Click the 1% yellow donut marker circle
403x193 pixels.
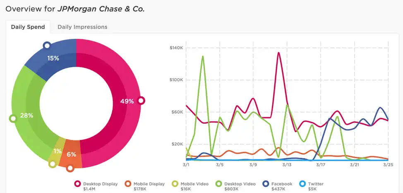53,164
